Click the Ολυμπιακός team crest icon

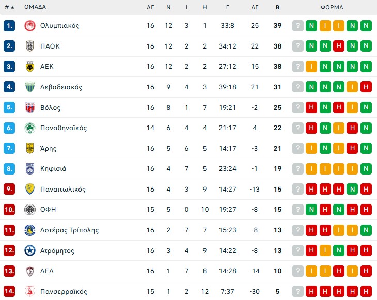coord(29,26)
